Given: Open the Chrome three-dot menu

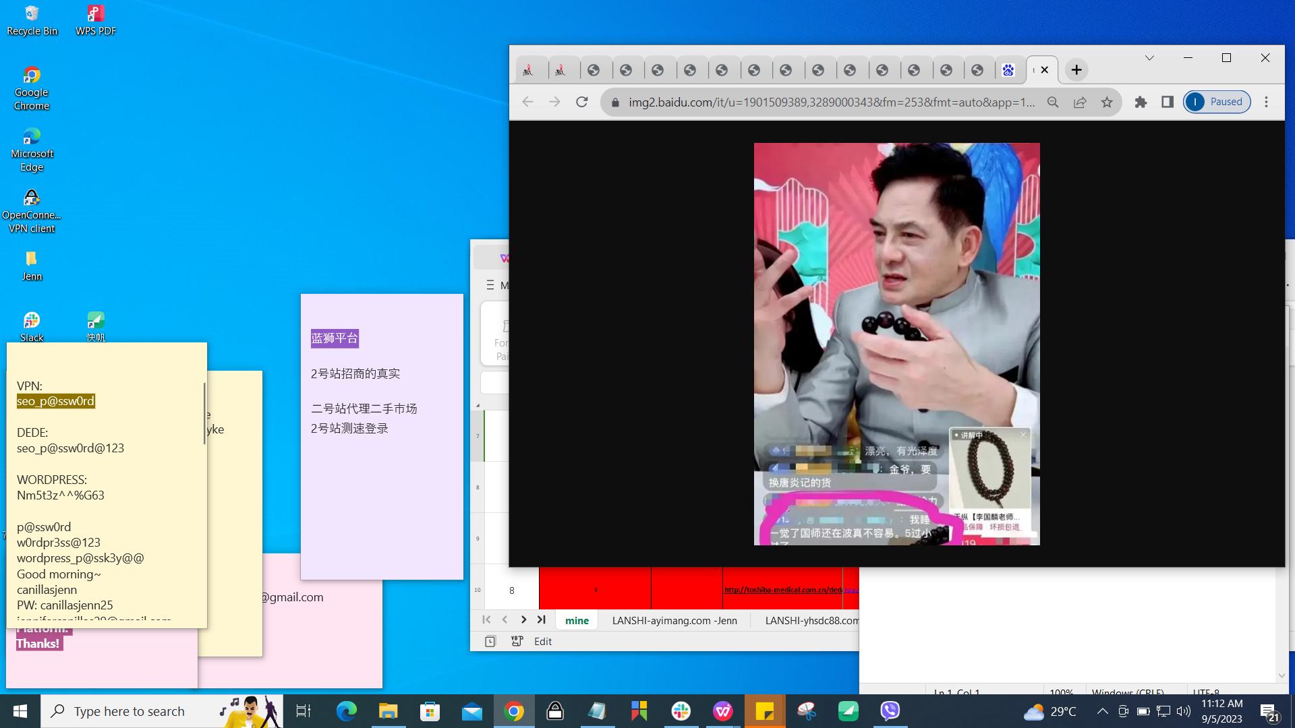Looking at the screenshot, I should [x=1266, y=102].
